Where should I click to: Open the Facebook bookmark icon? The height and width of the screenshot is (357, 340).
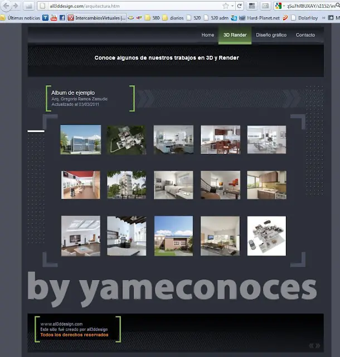click(62, 18)
